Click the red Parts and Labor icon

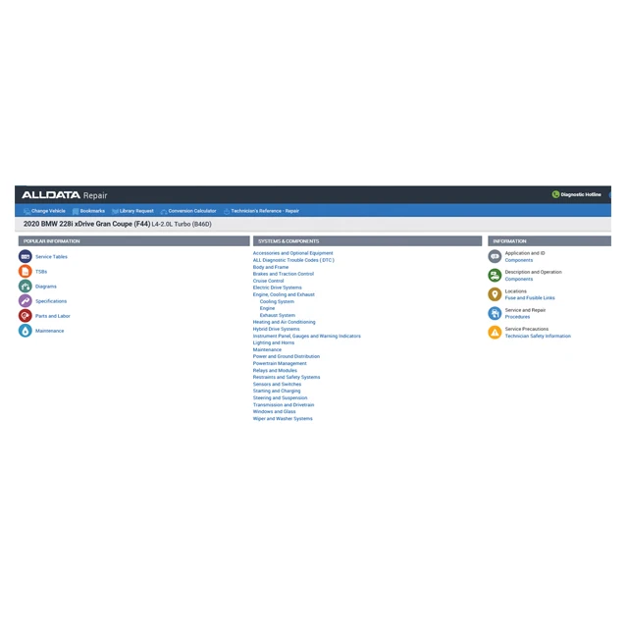click(x=26, y=316)
